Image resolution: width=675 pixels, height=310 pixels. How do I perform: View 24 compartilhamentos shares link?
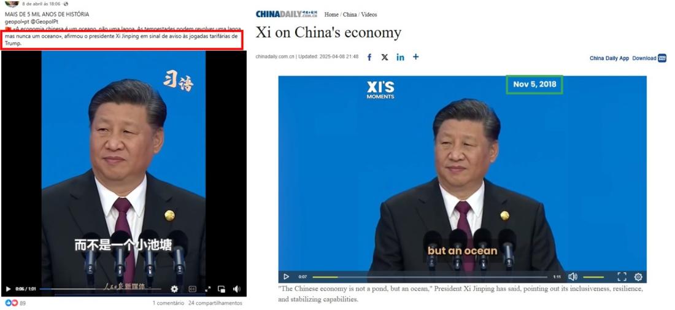click(x=215, y=303)
